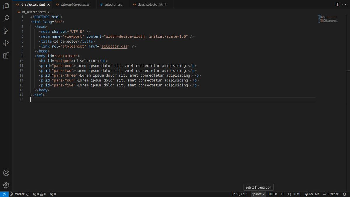
Task: Open the selector.css link in code
Action: coord(115,46)
